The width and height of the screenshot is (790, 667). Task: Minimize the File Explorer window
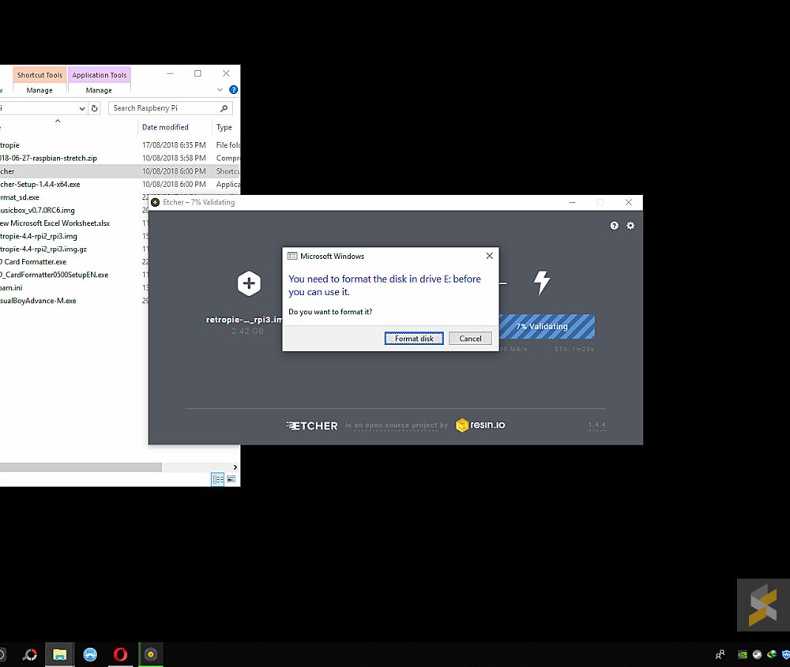coord(170,73)
